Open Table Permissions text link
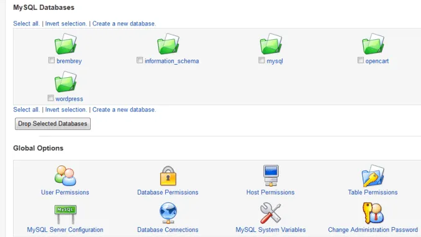Screen dimensions: 421x237 pos(373,192)
